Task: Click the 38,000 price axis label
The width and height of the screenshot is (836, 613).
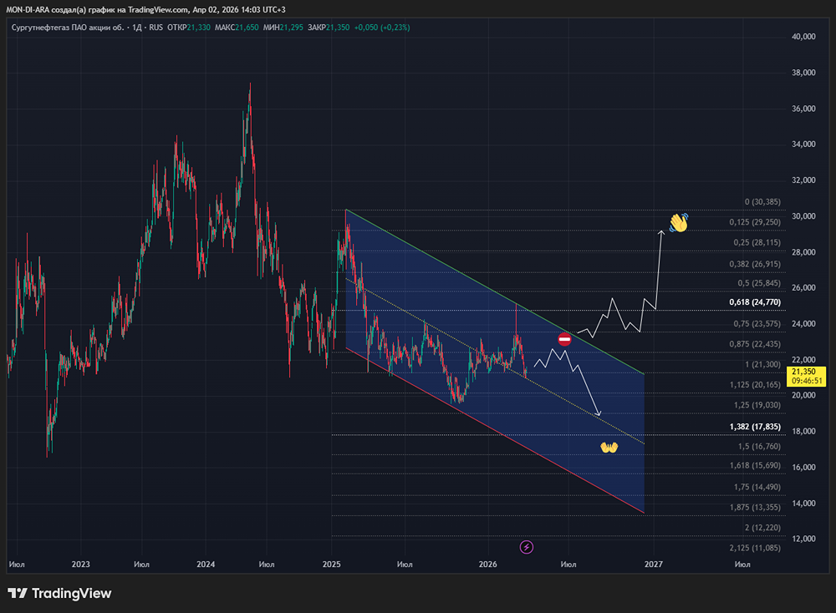Action: click(803, 73)
